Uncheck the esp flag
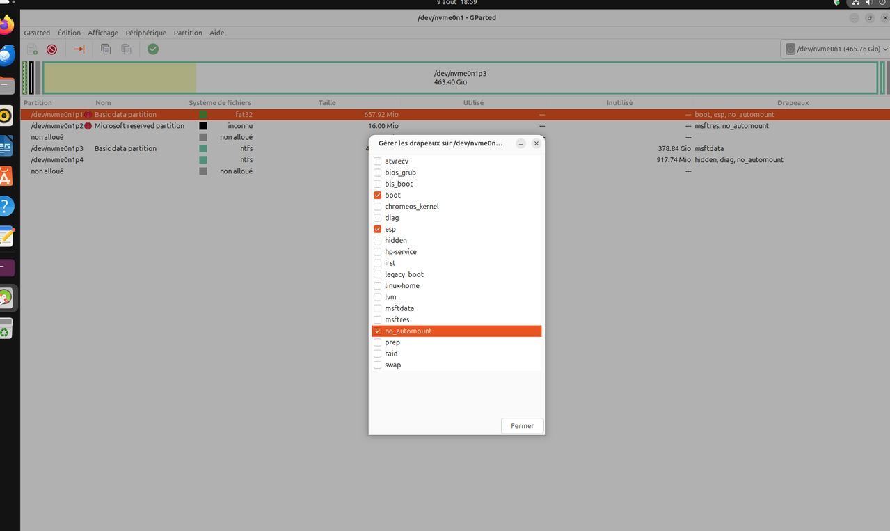Image resolution: width=890 pixels, height=531 pixels. click(x=378, y=229)
